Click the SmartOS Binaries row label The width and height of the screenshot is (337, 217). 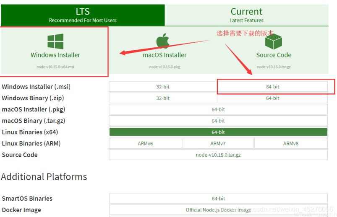click(x=27, y=199)
